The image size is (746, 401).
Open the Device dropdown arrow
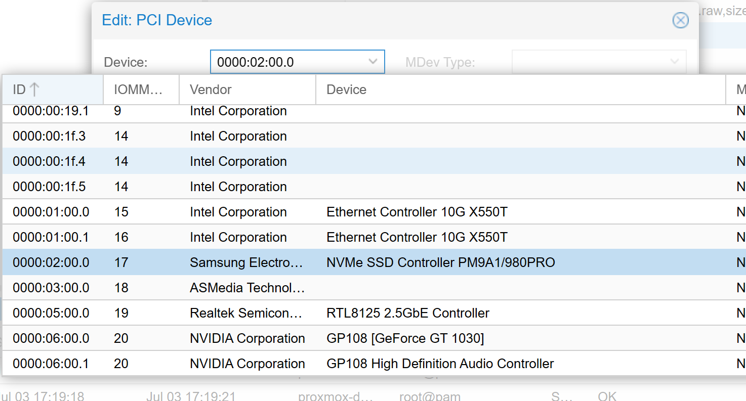click(x=373, y=62)
